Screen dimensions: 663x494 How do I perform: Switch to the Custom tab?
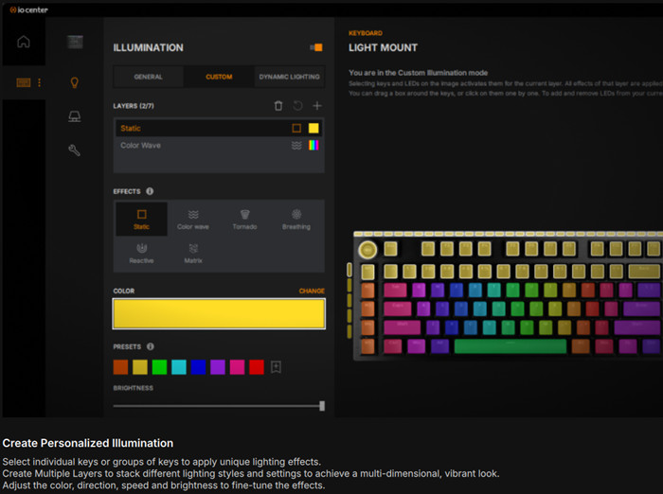click(219, 77)
